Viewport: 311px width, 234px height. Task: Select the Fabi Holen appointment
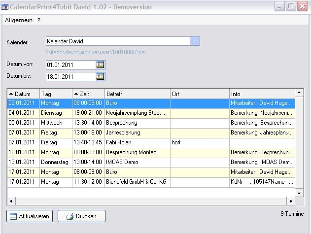151,142
